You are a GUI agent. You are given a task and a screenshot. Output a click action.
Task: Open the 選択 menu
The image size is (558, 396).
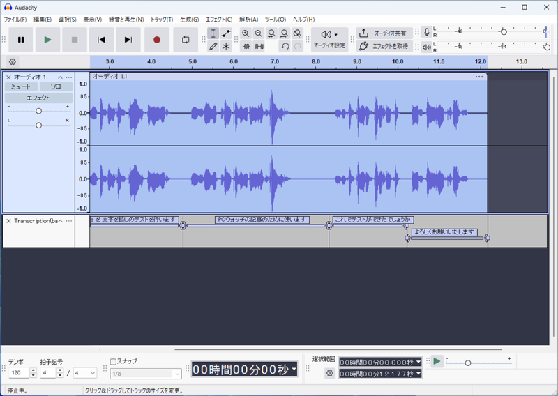(x=67, y=20)
